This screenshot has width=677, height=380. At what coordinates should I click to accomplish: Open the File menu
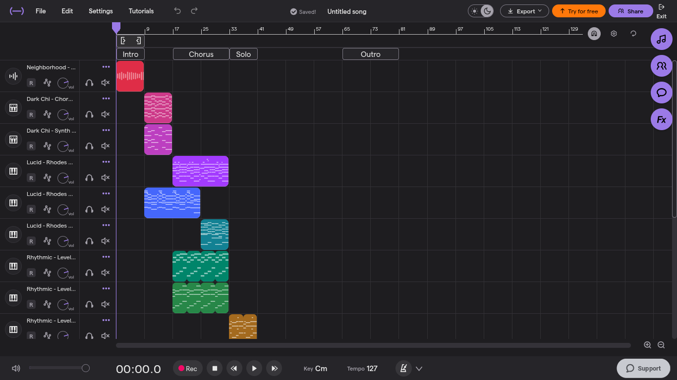click(41, 11)
